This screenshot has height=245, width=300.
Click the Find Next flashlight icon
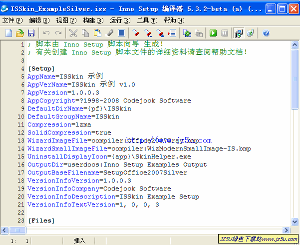click(x=148, y=33)
